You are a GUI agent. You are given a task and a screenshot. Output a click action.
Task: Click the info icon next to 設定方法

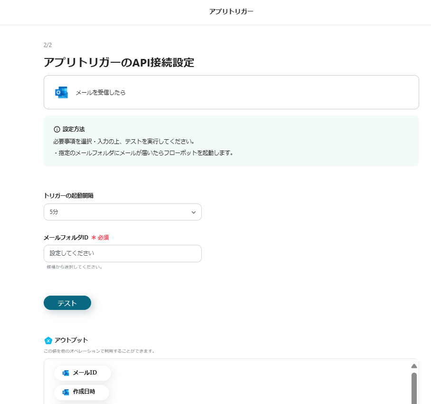(x=57, y=129)
